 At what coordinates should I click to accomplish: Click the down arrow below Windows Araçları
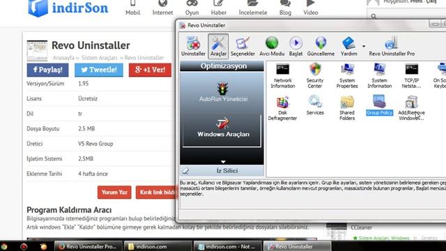pyautogui.click(x=223, y=162)
